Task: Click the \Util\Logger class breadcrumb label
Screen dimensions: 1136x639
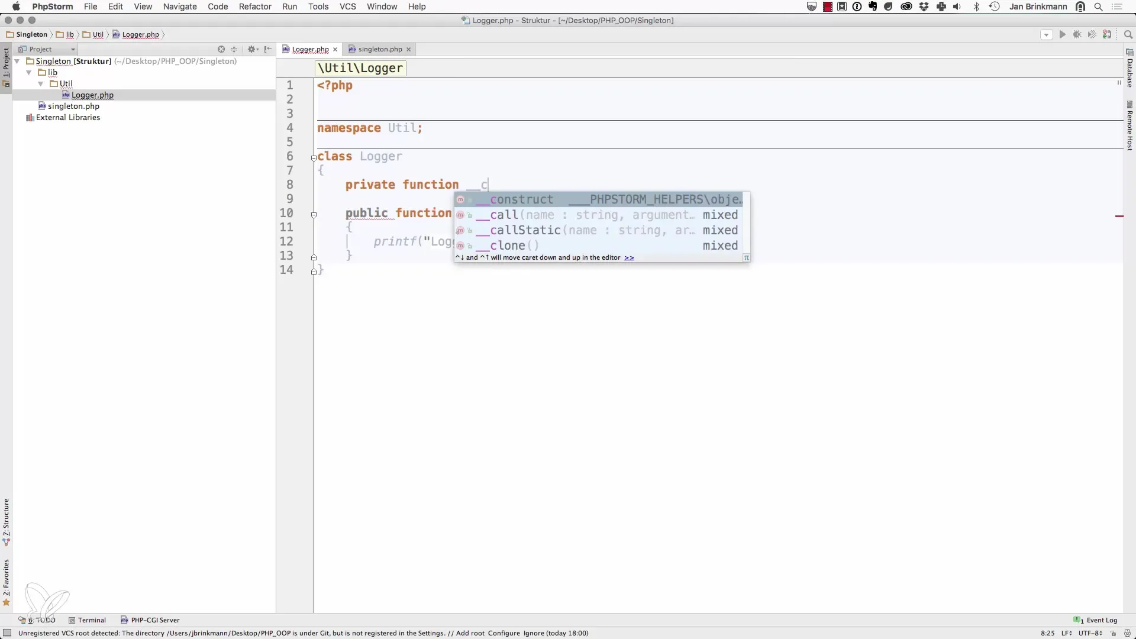Action: coord(361,68)
